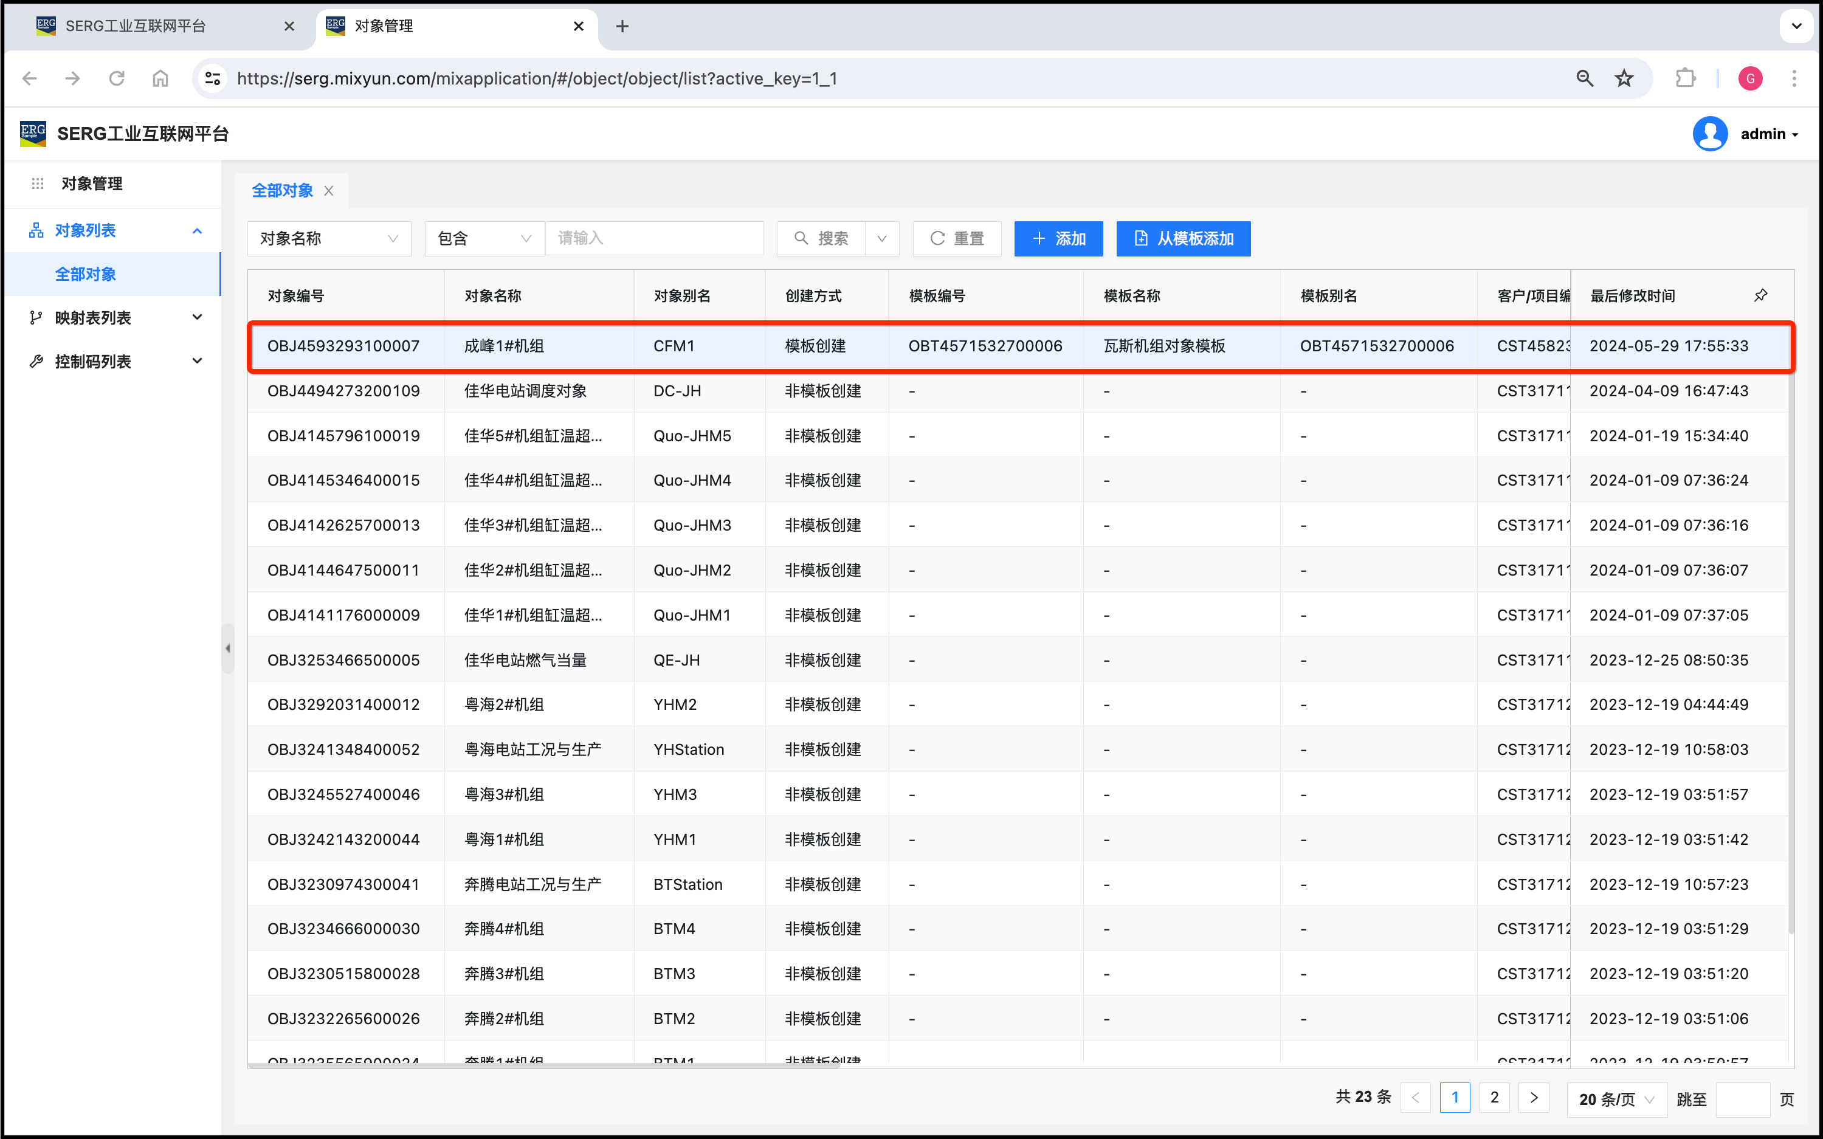Click the pin icon in table header

[x=1760, y=295]
